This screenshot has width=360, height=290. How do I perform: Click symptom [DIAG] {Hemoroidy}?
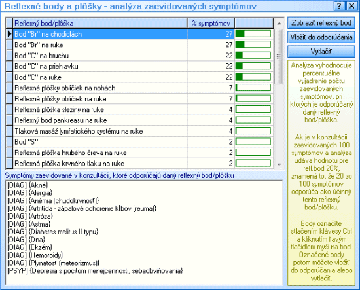tap(35, 255)
